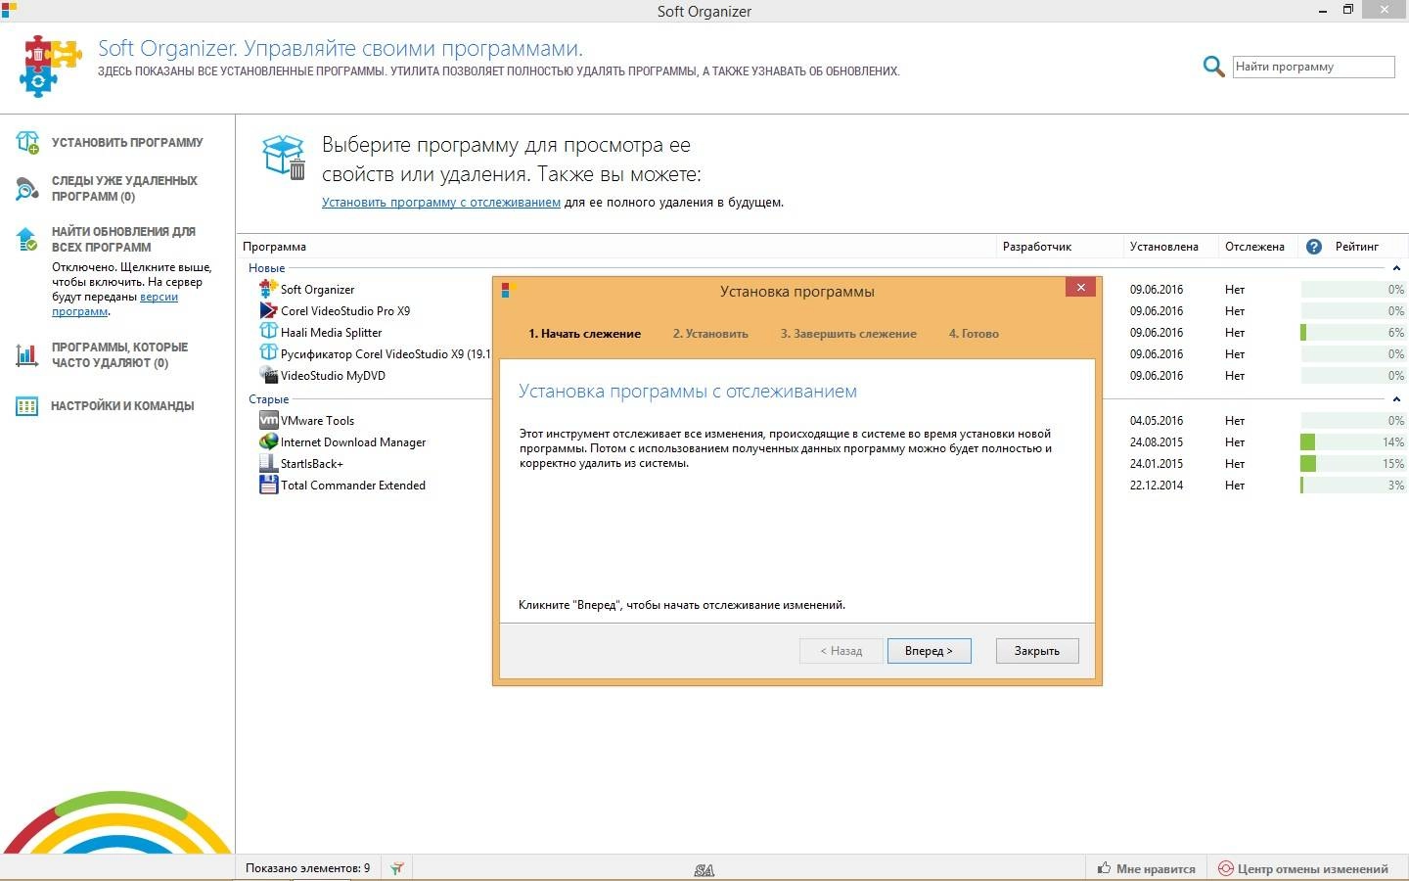Close the Установка программы dialog with X
1409x881 pixels.
1080,288
